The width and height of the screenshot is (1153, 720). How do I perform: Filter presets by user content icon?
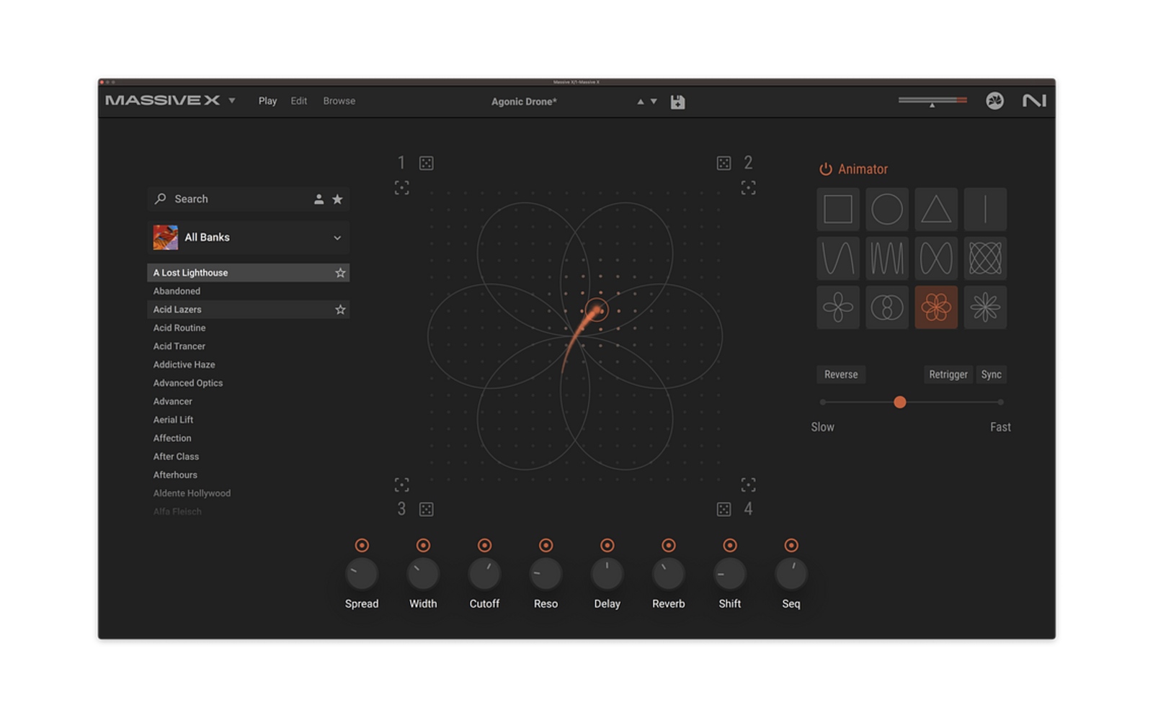[319, 199]
